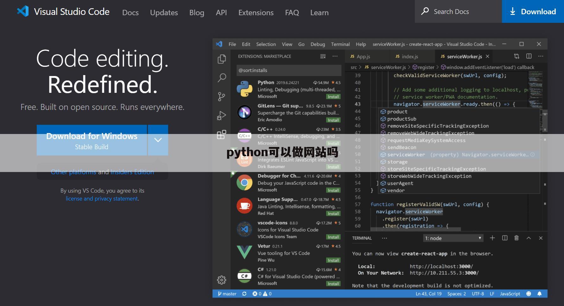Open the '1: node' terminal dropdown
This screenshot has width=564, height=306.
tap(453, 238)
